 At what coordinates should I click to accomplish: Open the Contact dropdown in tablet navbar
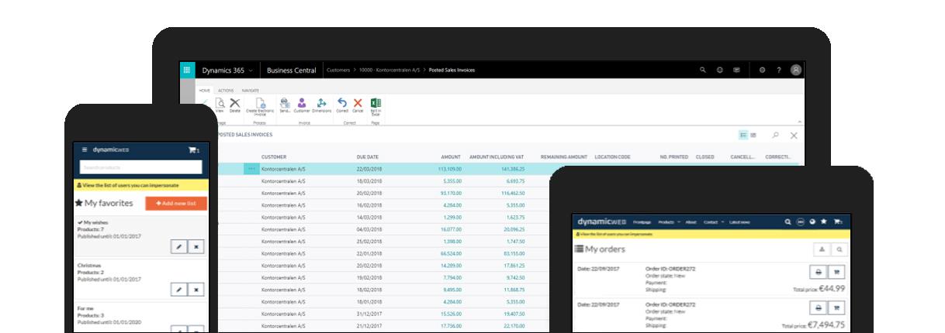[x=712, y=222]
